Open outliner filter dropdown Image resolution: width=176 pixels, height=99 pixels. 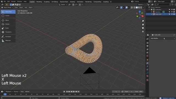tap(173, 5)
